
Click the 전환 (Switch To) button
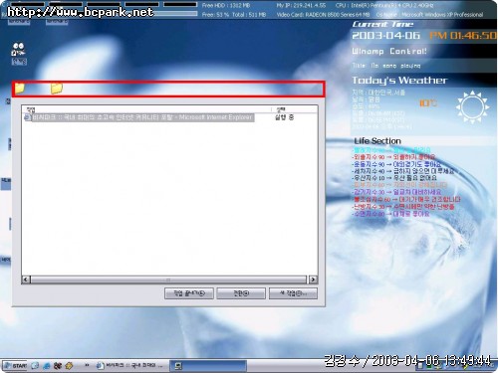241,293
